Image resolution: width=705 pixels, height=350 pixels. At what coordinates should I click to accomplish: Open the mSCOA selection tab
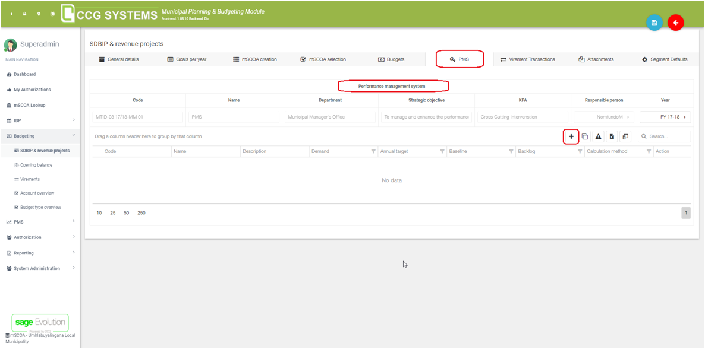(323, 59)
